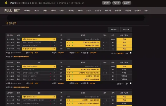Open the 공지사항 menu
The width and height of the screenshot is (166, 106).
click(x=118, y=11)
